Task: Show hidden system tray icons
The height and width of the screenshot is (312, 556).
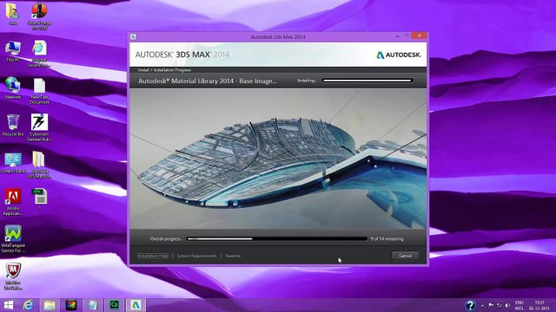Action: (x=482, y=305)
